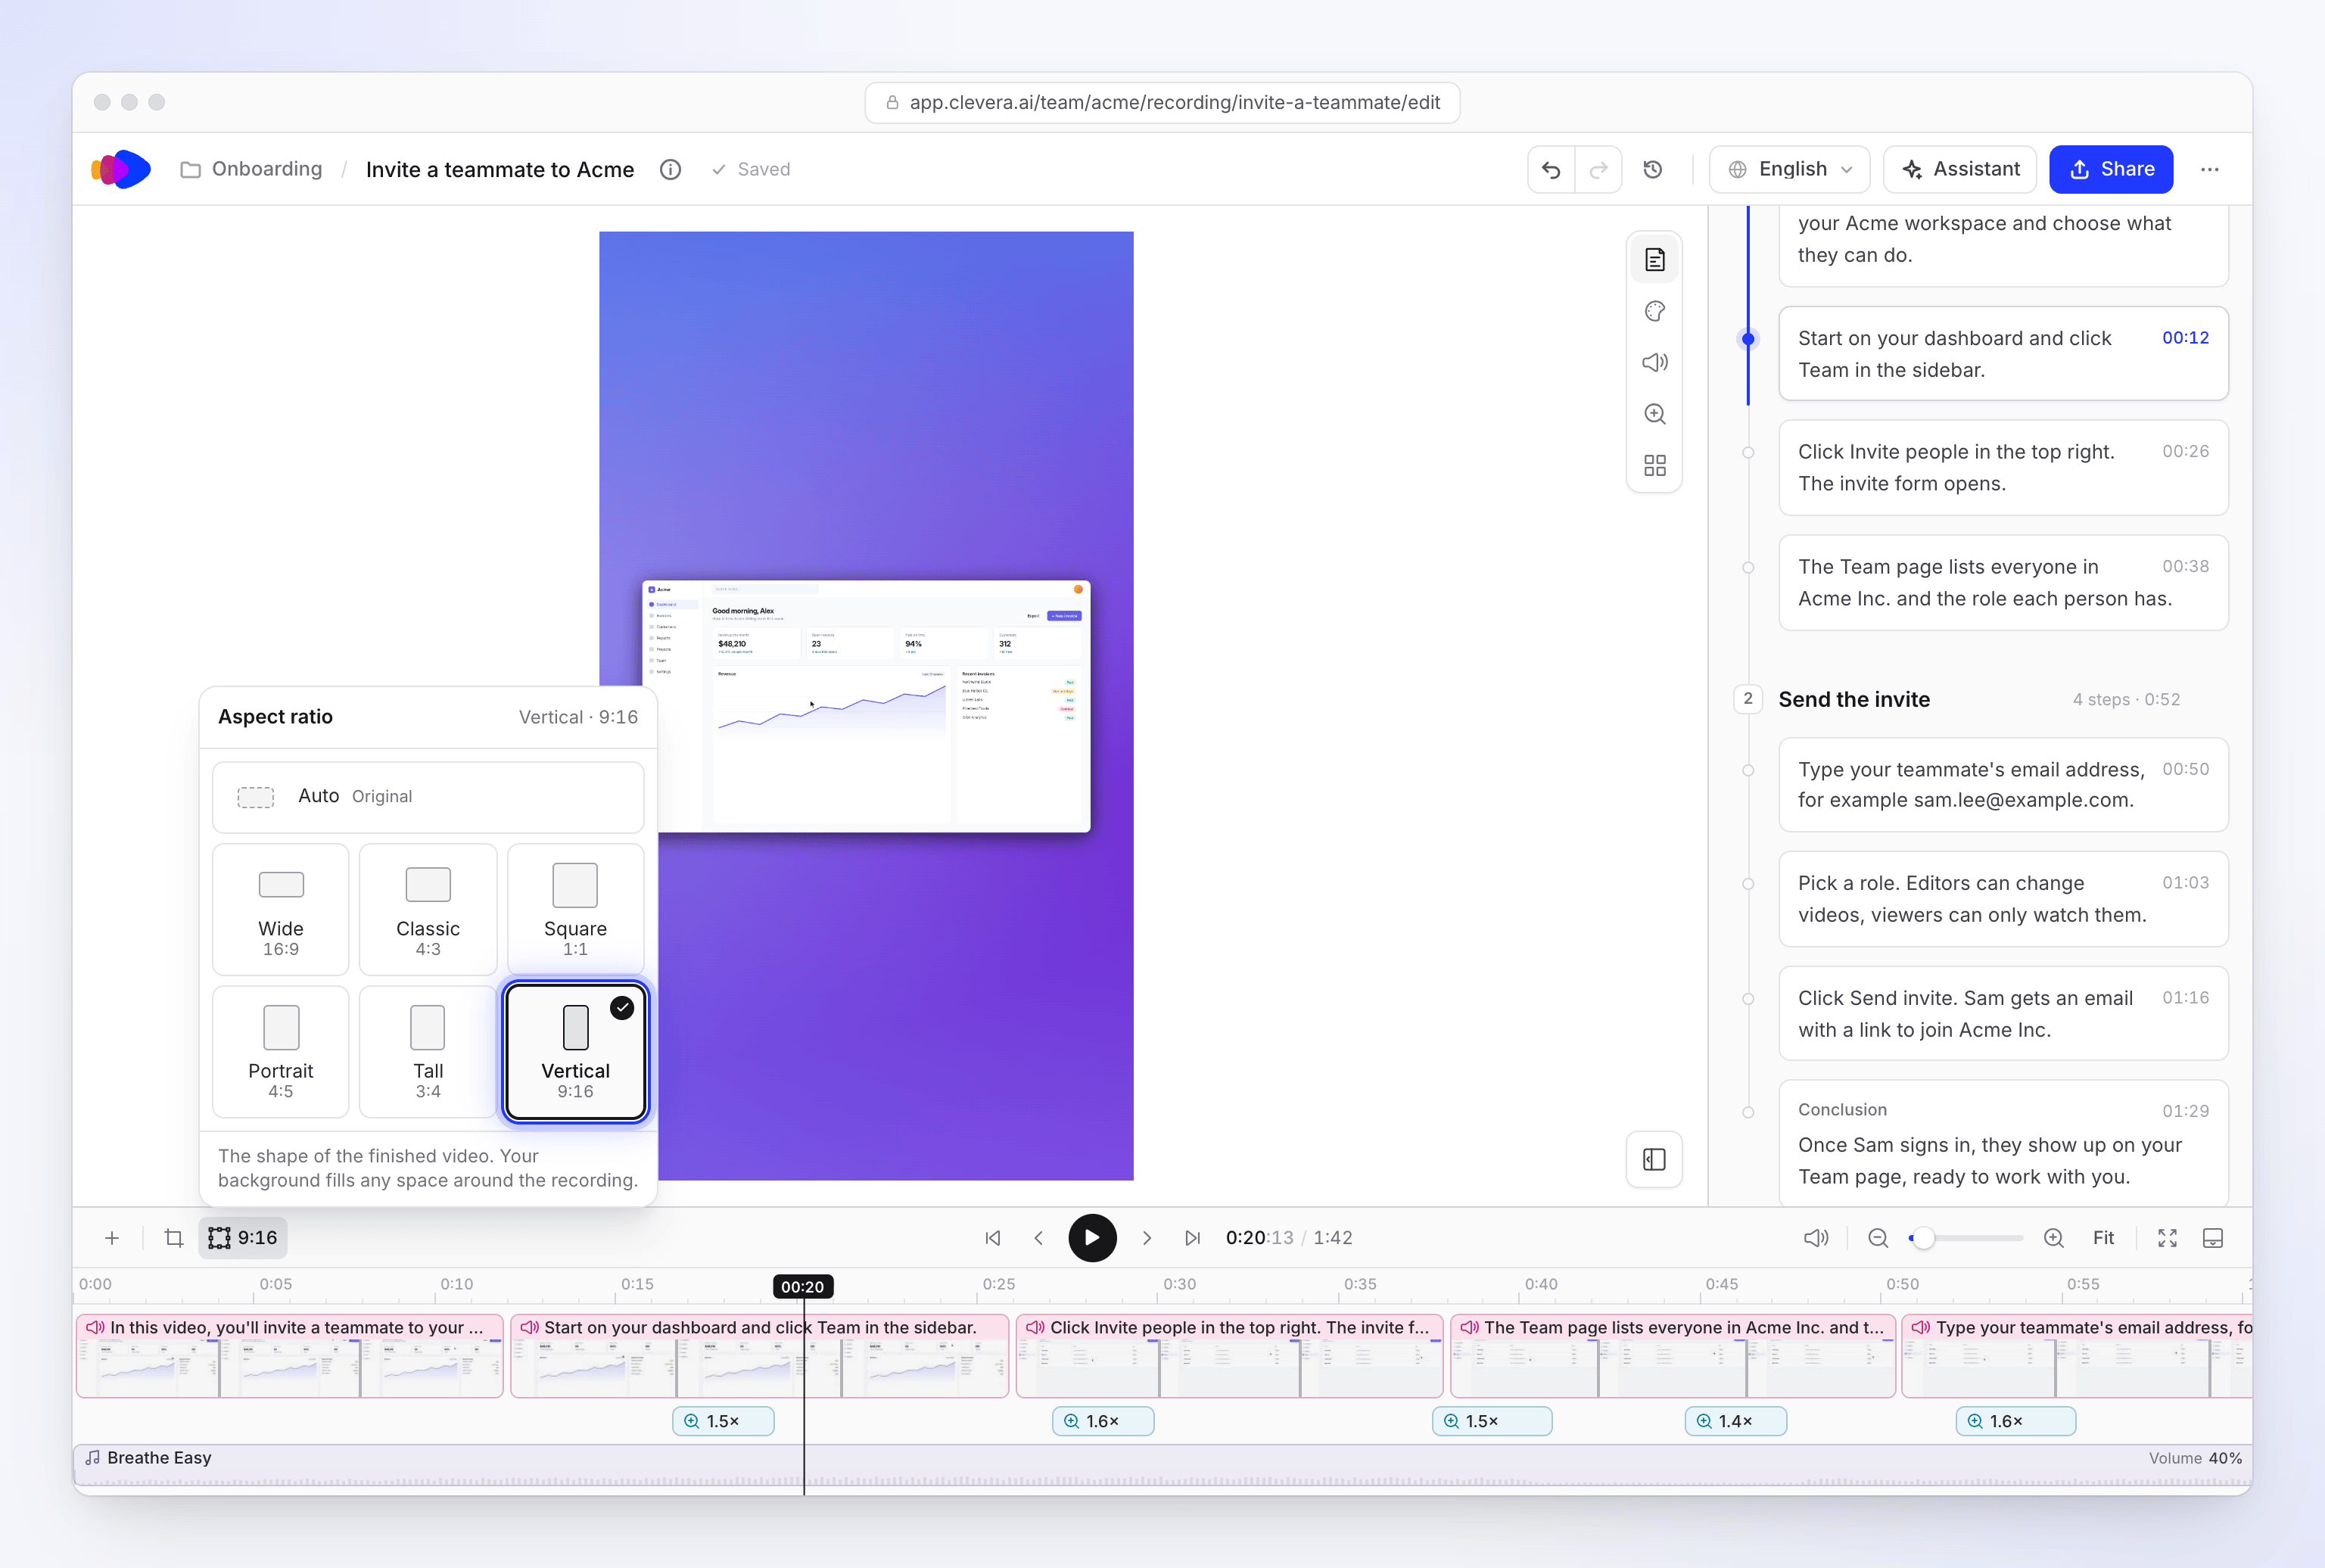The image size is (2325, 1568).
Task: Open the script panel document icon
Action: pos(1654,260)
